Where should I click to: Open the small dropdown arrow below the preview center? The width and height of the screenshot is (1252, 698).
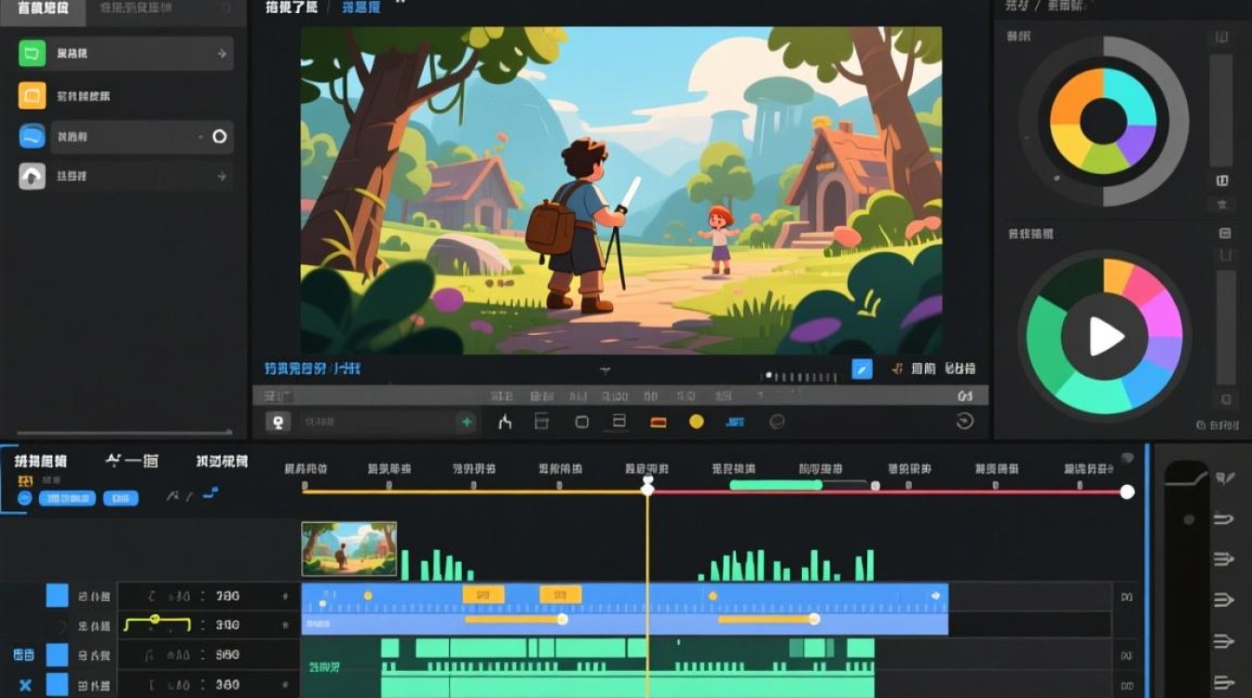[606, 370]
